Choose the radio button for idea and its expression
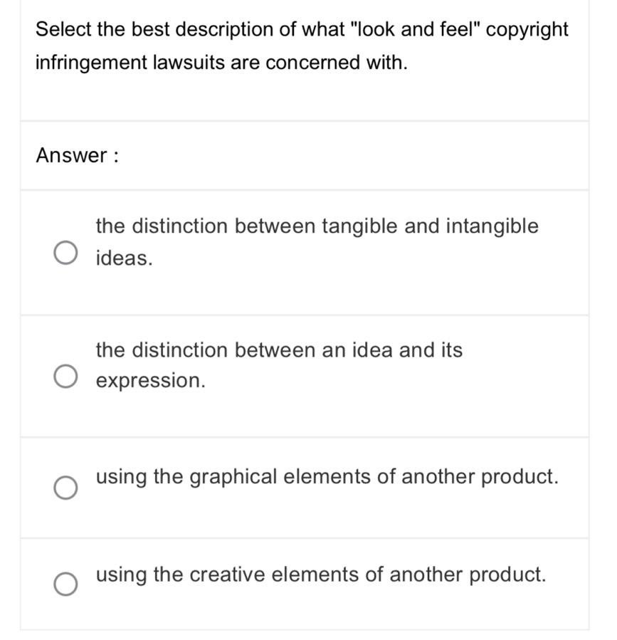 (x=65, y=375)
